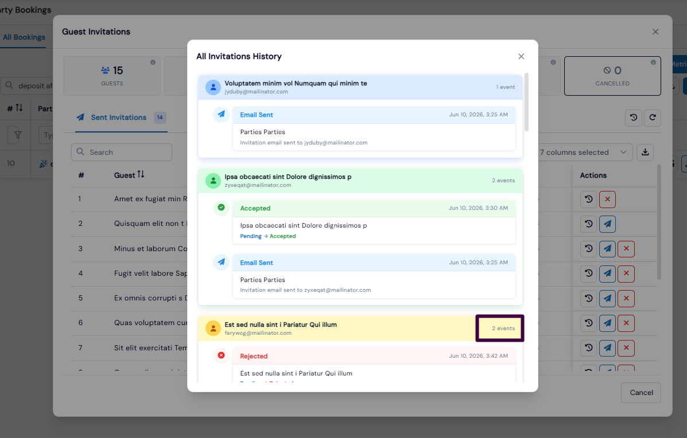This screenshot has width=687, height=438.
Task: Open the 7 columns selected dropdown
Action: pos(585,152)
